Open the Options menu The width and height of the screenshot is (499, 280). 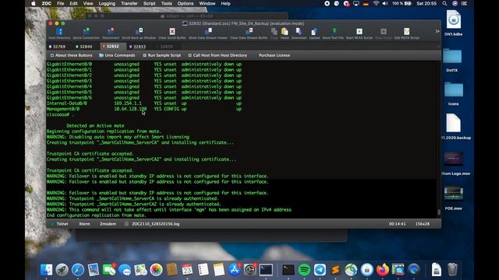[186, 3]
